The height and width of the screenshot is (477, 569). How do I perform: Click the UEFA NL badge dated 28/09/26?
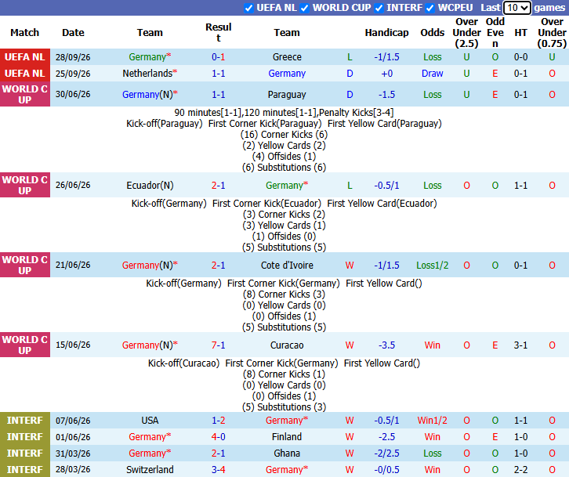(24, 57)
